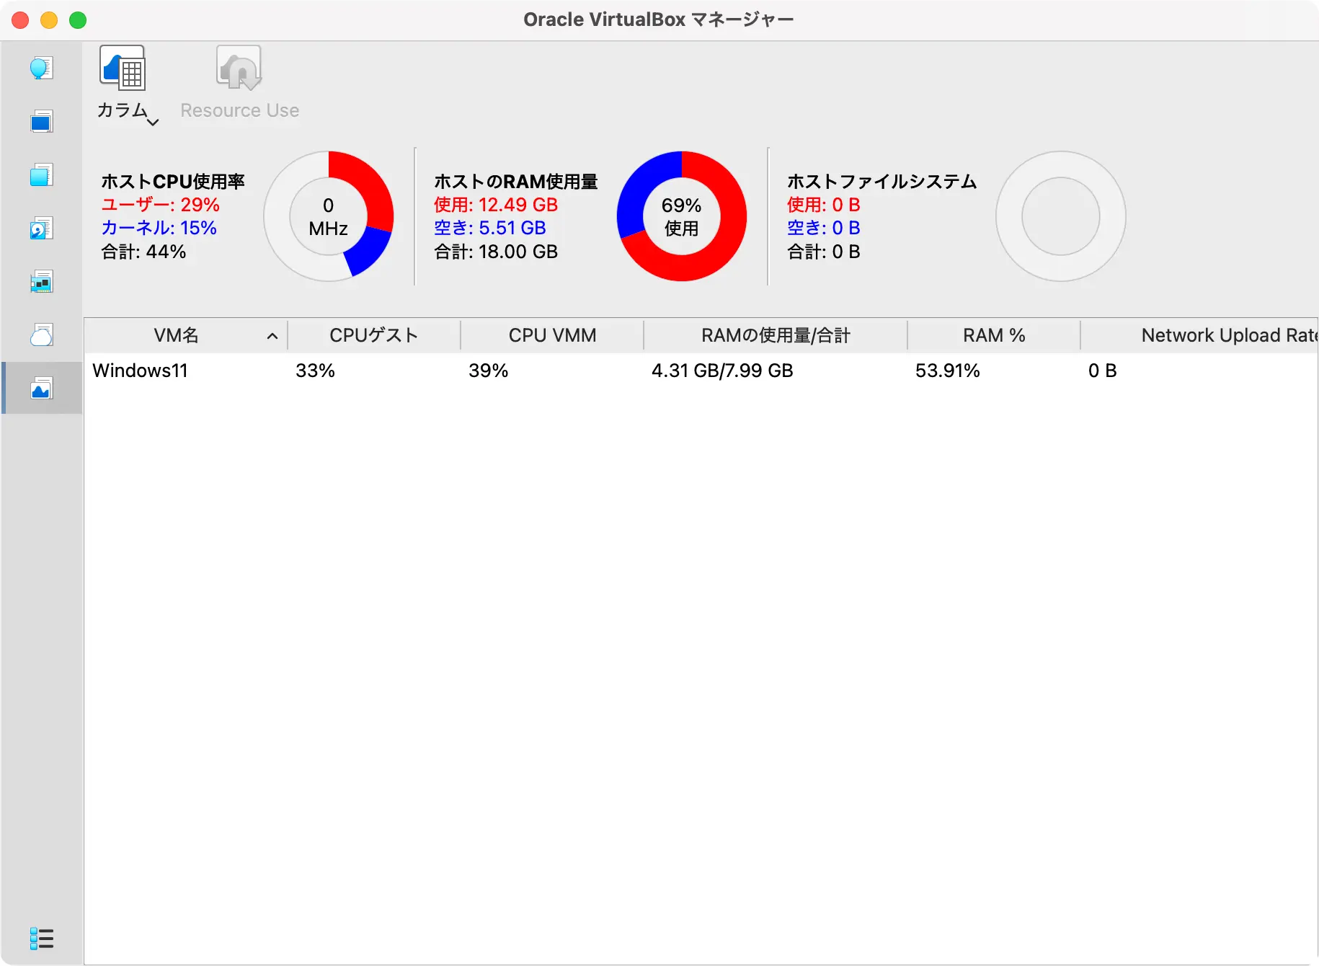Sort by the VM名 column header
Screen dimensions: 1319x966
(x=177, y=335)
